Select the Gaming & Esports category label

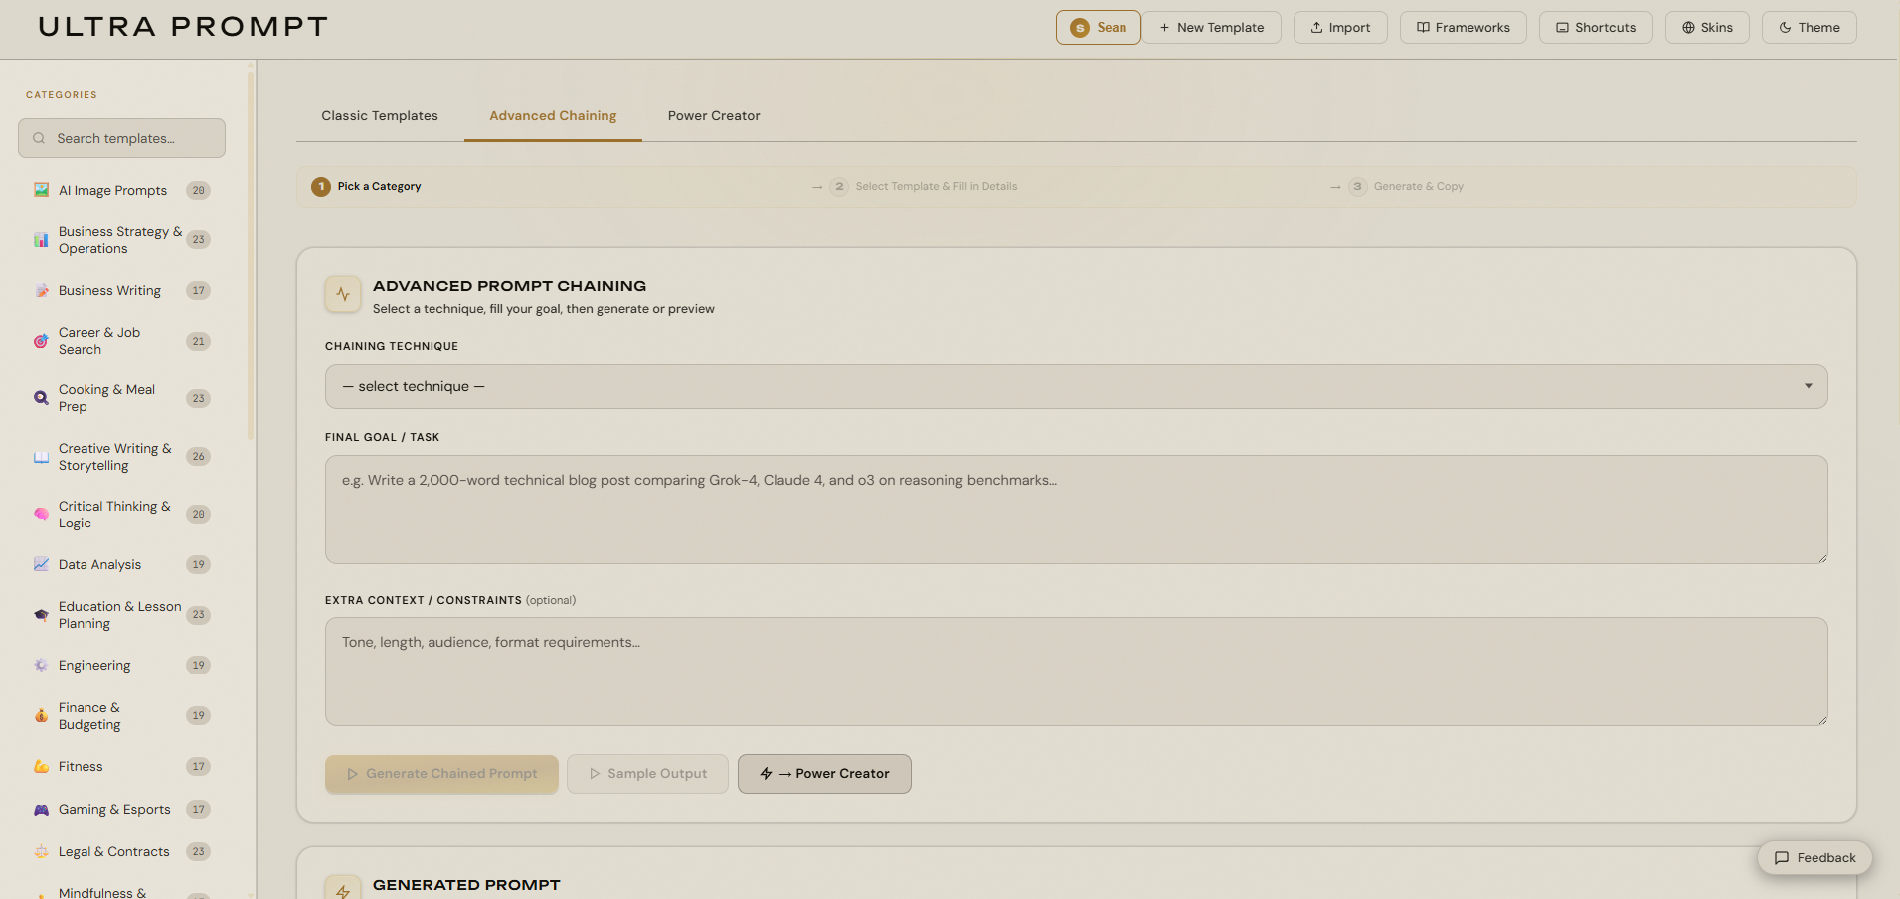(x=114, y=810)
